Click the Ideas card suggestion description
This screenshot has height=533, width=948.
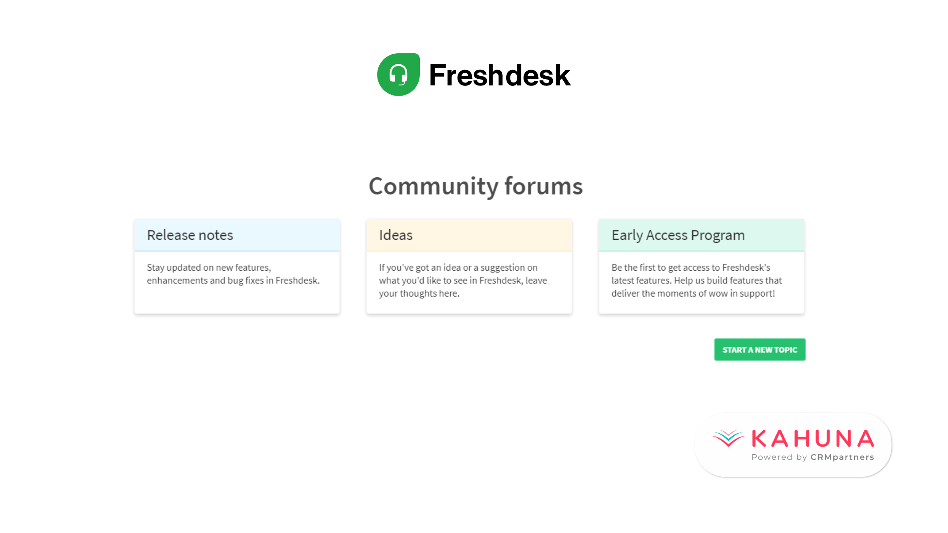point(463,280)
